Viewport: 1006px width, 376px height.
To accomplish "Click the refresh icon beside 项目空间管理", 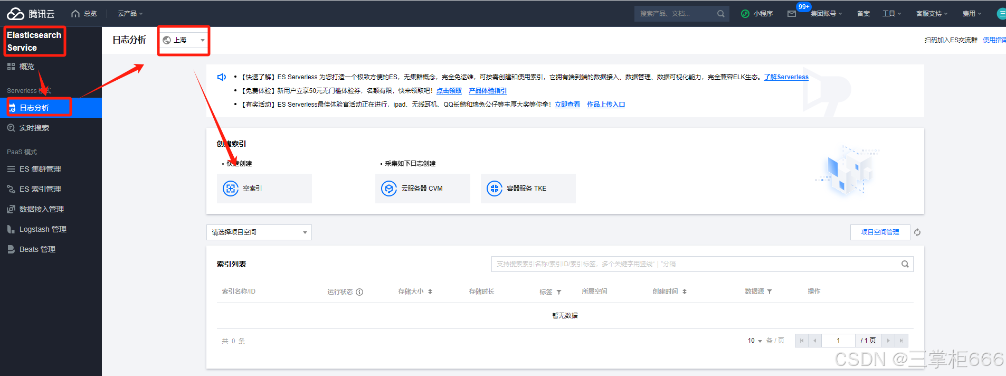I will point(917,232).
